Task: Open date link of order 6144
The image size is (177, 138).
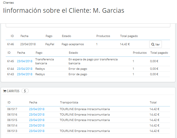Action: click(24, 69)
